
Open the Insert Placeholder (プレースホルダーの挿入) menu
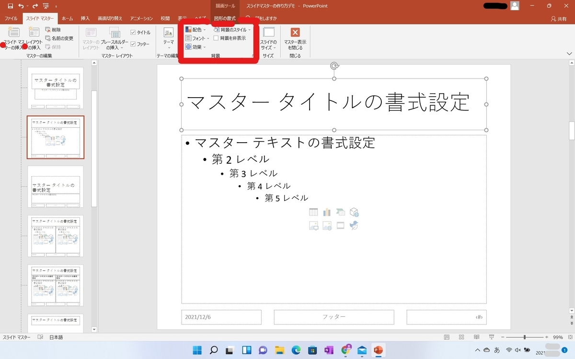[115, 38]
